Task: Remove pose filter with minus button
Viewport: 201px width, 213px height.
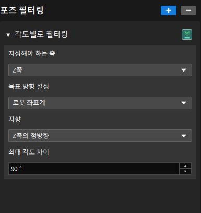Action: click(188, 10)
